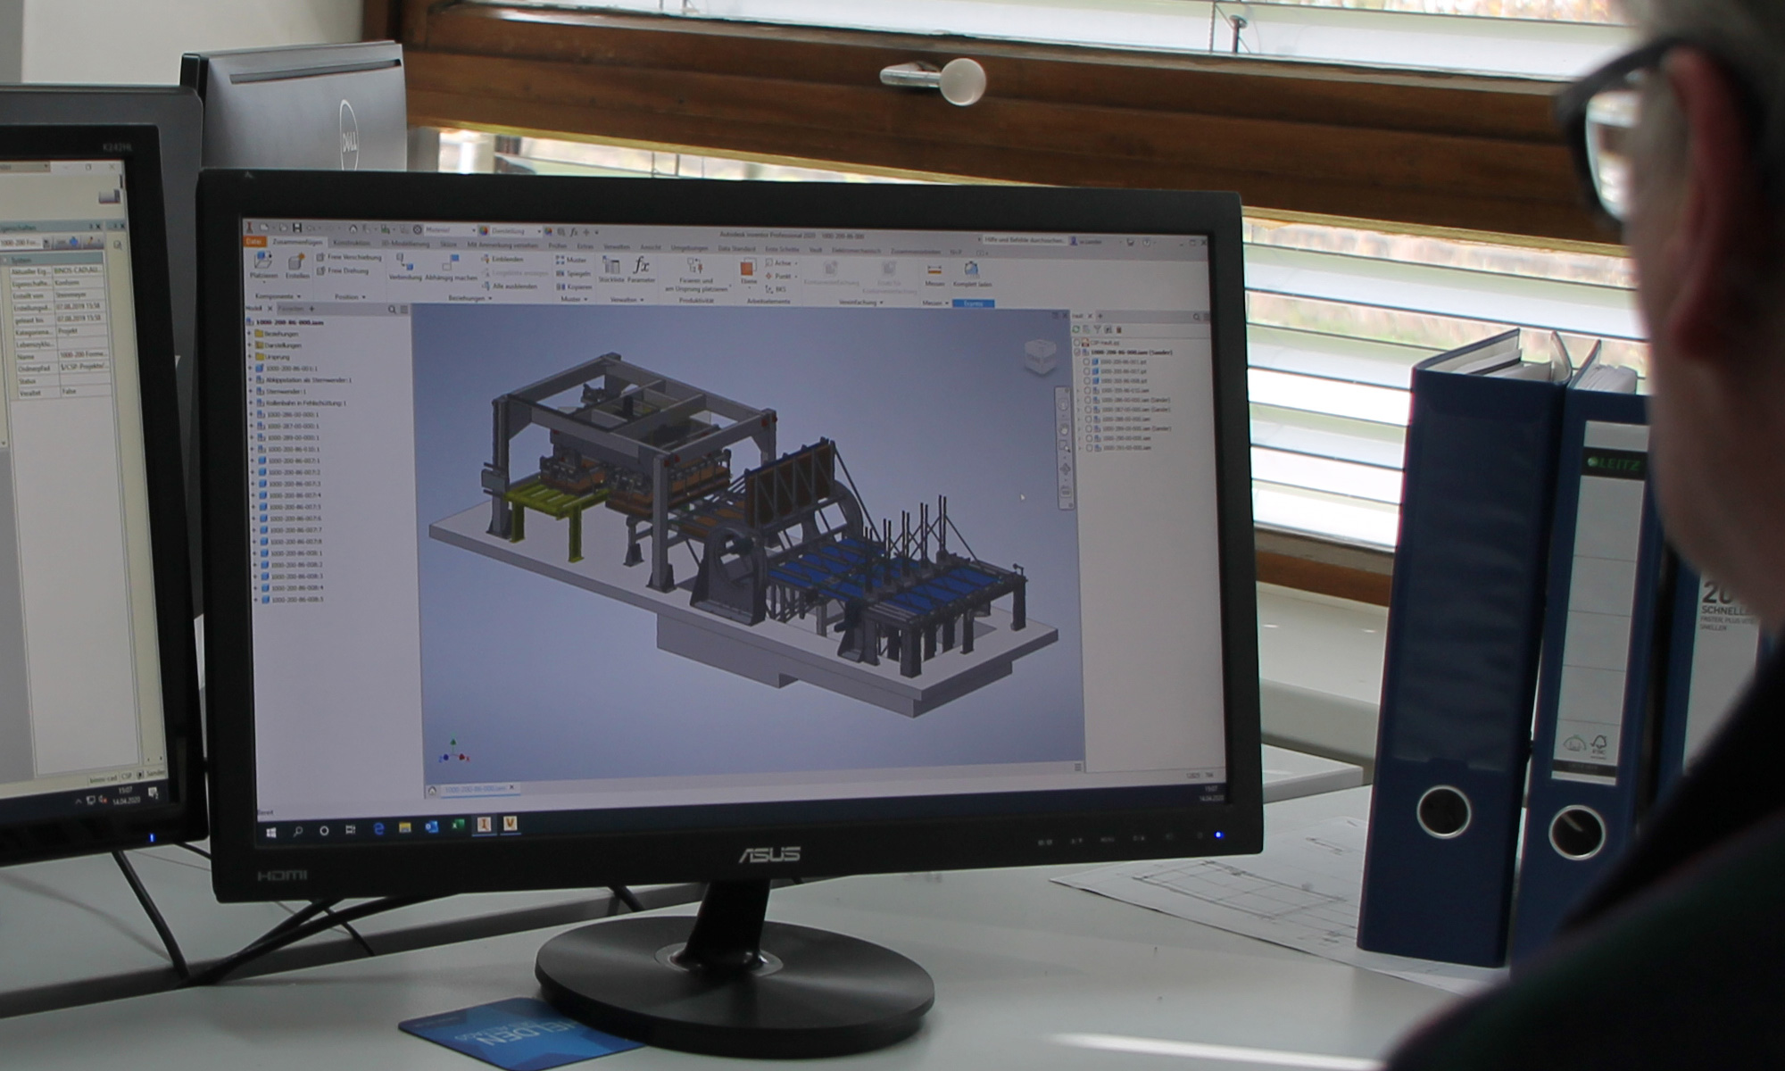Switch to the Konstruktion ribbon tab
Image resolution: width=1785 pixels, height=1071 pixels.
tap(352, 243)
